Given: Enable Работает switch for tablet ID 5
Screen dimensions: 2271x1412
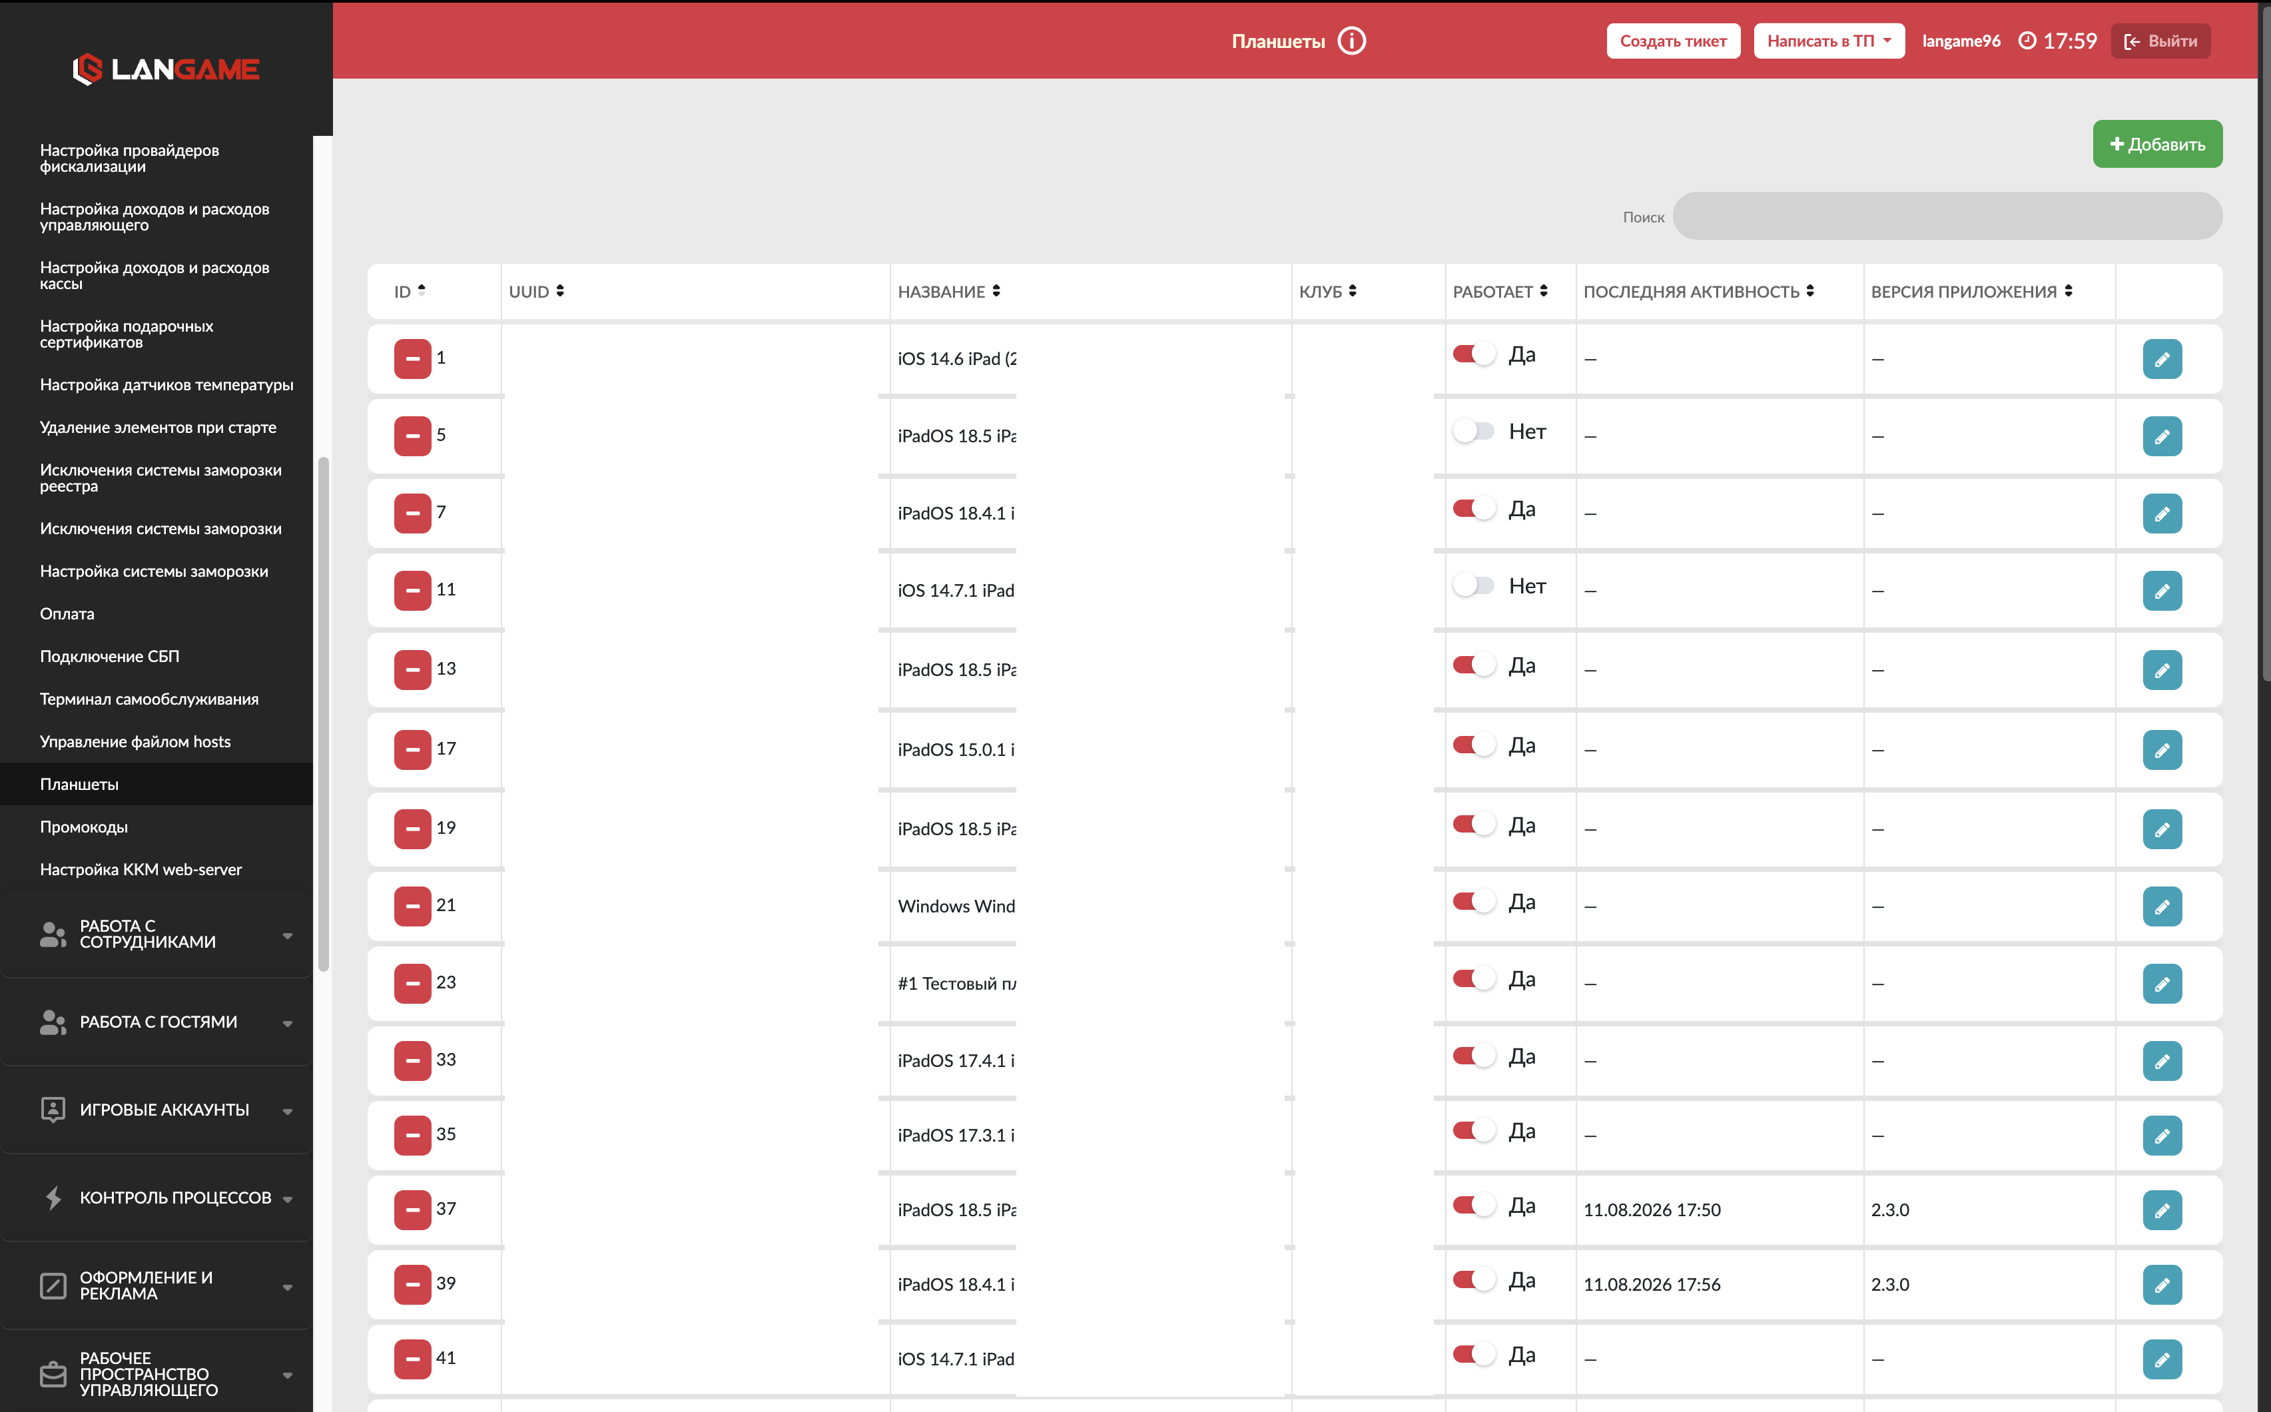Looking at the screenshot, I should click(x=1474, y=430).
